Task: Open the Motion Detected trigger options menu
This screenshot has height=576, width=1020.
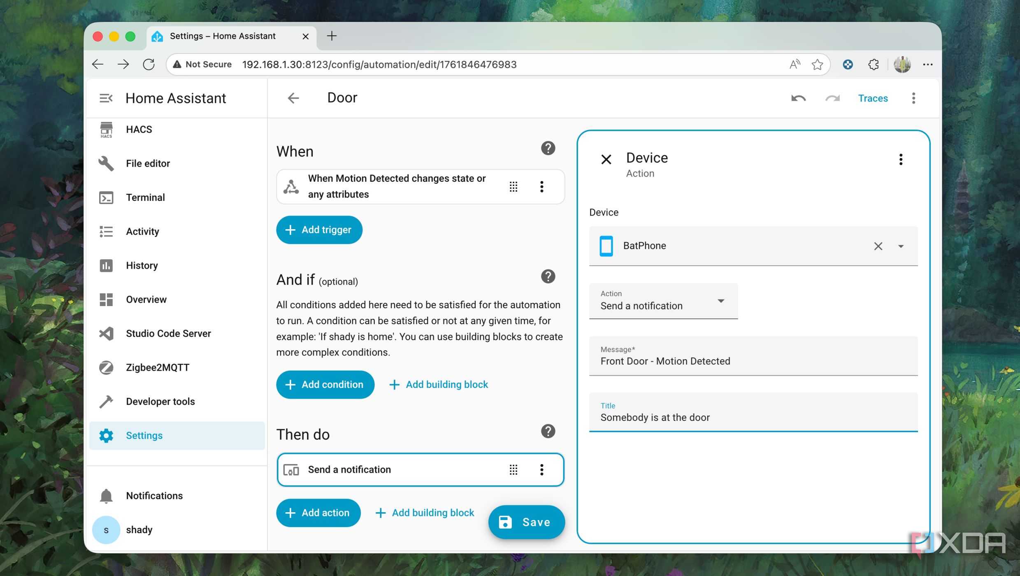Action: [541, 187]
